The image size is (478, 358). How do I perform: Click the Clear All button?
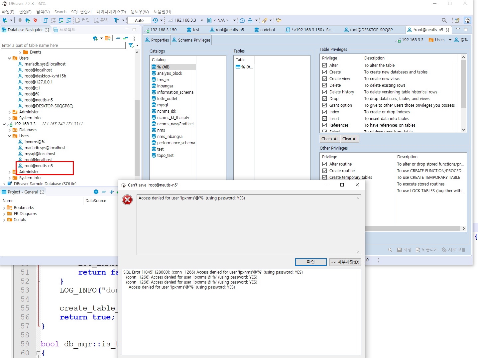(x=350, y=139)
